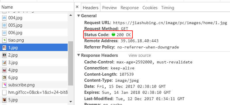Select the 3.jpg request row
Viewport: 230px width, 105px height.
[x=34, y=63]
